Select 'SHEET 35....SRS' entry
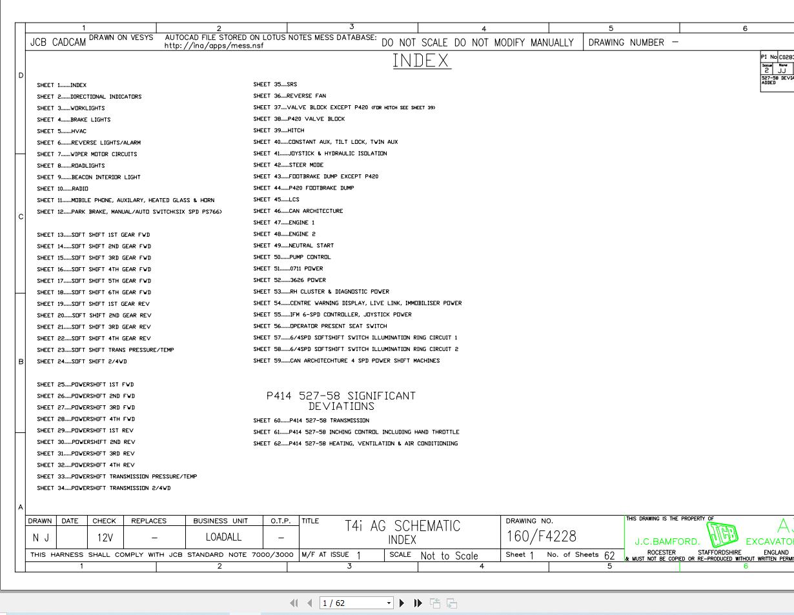Viewport: 794px width, 615px height. [275, 85]
